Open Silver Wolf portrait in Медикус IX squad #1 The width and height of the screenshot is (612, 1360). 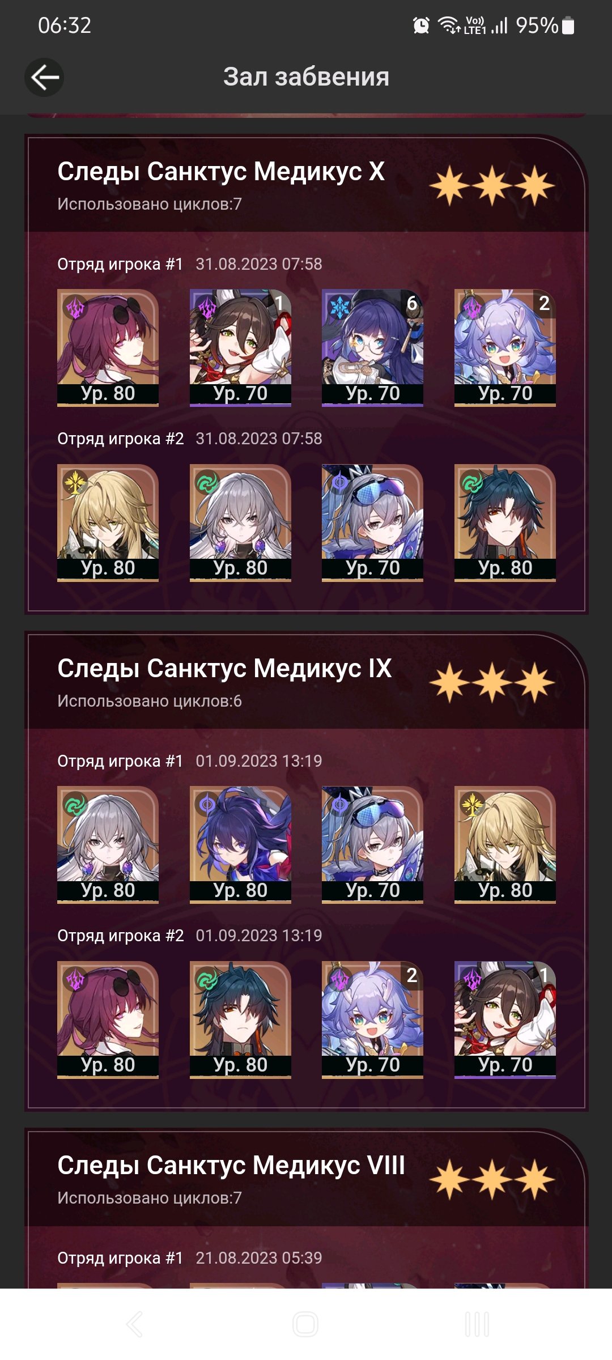pos(372,844)
